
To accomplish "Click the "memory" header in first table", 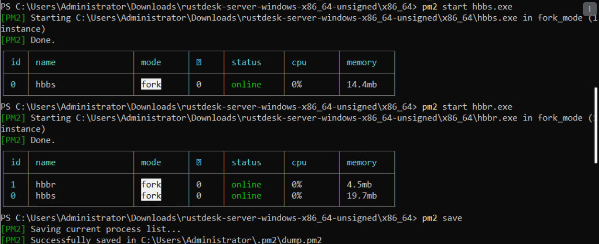I will pyautogui.click(x=362, y=62).
